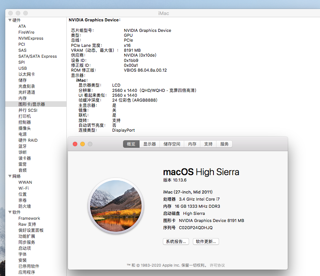The image size is (320, 276).
Task: Select 诊断 in the sidebar
Action: point(23,152)
